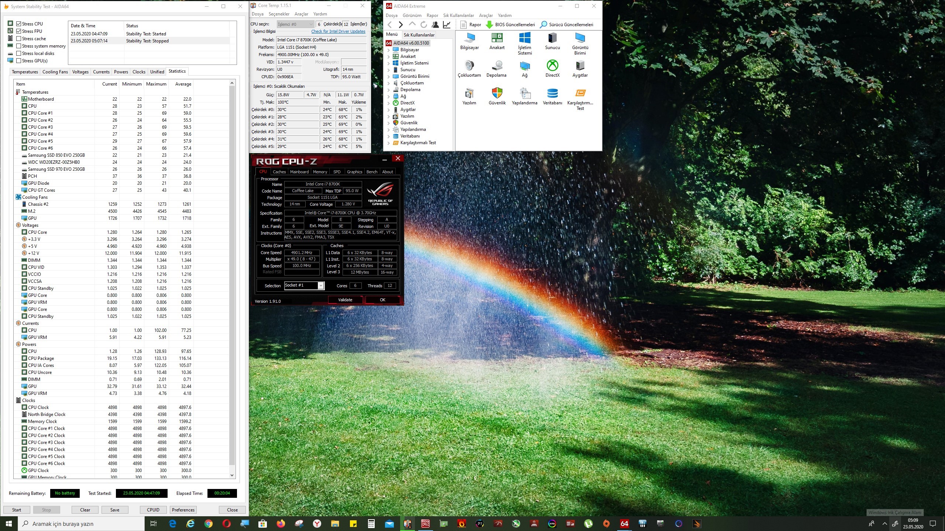Open the Araçlar menu in AIDA64 Extreme
Screen dimensions: 945x531
(486, 15)
